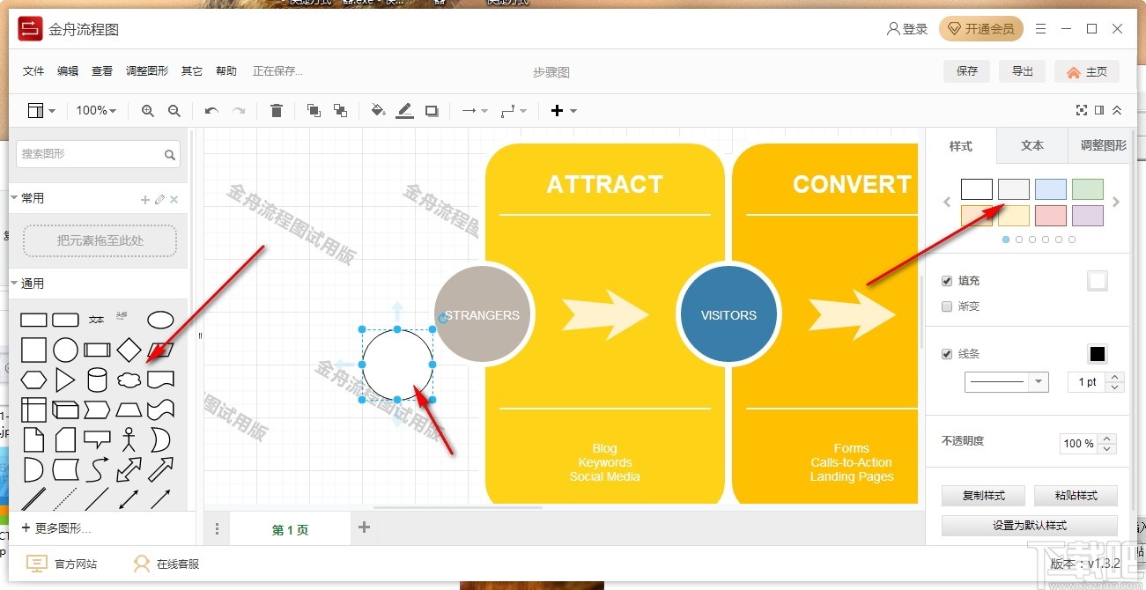Screen dimensions: 1146x590
Task: Pick the light blue style swatch
Action: (x=1051, y=189)
